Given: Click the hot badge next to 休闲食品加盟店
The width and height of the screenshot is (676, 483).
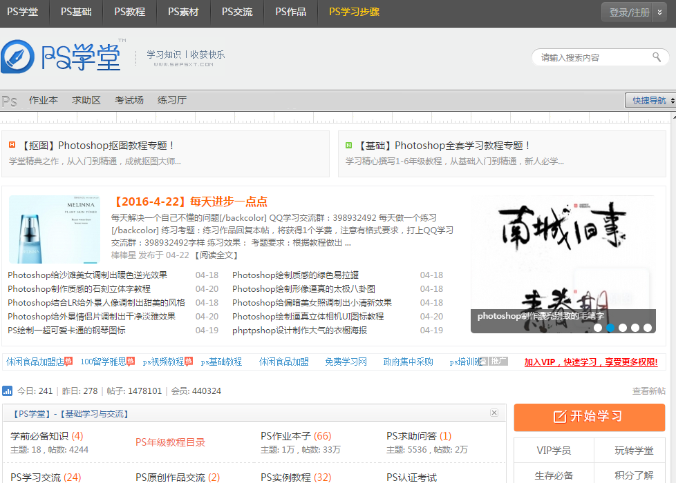Looking at the screenshot, I should [68, 361].
